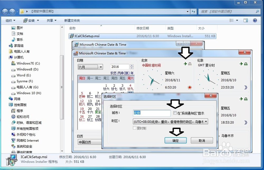This screenshot has height=170, width=264.
Task: Open the 组织 menu
Action: pyautogui.click(x=10, y=20)
